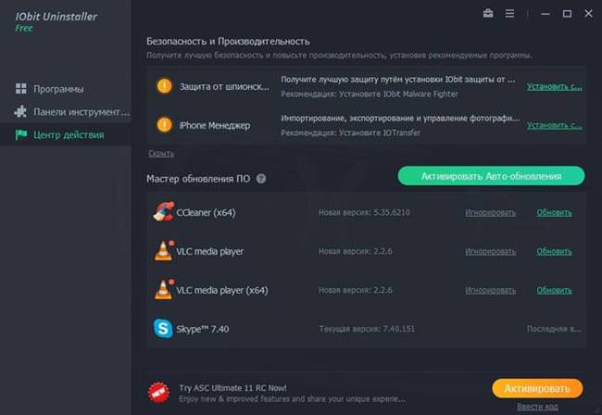Click the Ввести код link
This screenshot has width=602, height=415.
537,407
